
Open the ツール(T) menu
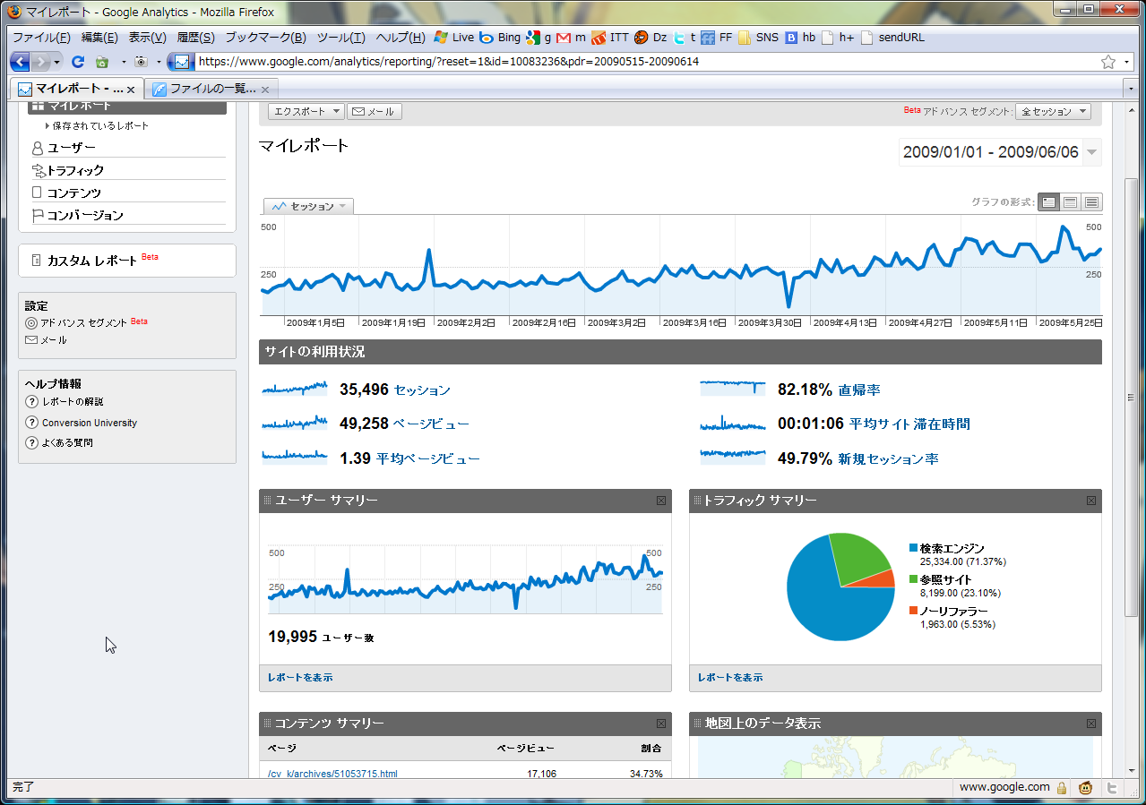click(340, 38)
